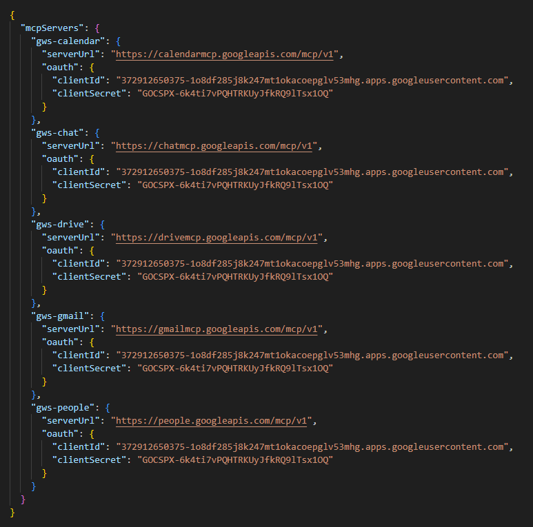Click the "clientId" key in gws-people block

tap(79, 447)
